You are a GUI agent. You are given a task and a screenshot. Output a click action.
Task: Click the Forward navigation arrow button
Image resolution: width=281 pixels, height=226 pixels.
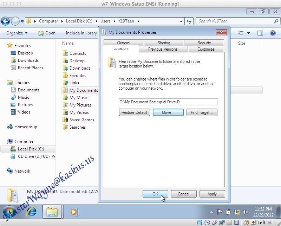pyautogui.click(x=15, y=21)
